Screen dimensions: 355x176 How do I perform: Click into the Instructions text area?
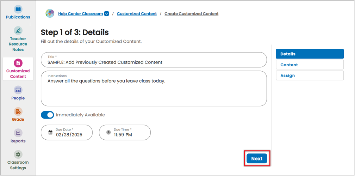pyautogui.click(x=154, y=89)
